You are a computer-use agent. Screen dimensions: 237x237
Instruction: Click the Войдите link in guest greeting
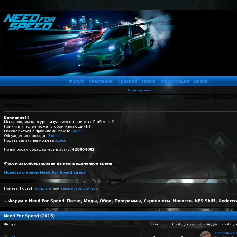43,188
